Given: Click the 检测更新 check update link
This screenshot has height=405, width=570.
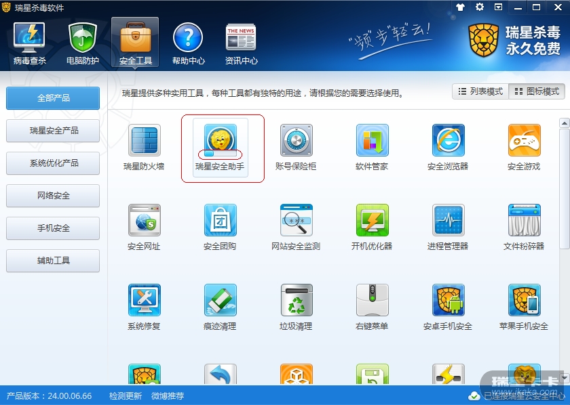Looking at the screenshot, I should [x=126, y=396].
